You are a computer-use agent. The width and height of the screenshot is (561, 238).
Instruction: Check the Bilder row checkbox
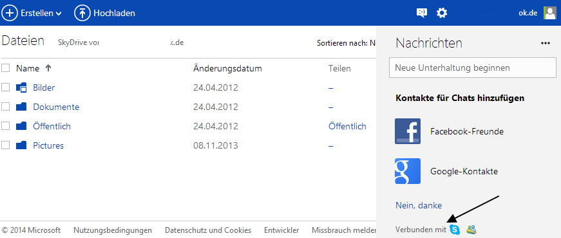(5, 87)
